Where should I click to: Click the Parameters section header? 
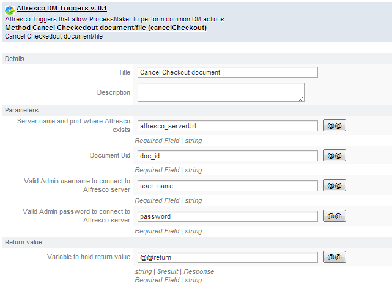21,110
